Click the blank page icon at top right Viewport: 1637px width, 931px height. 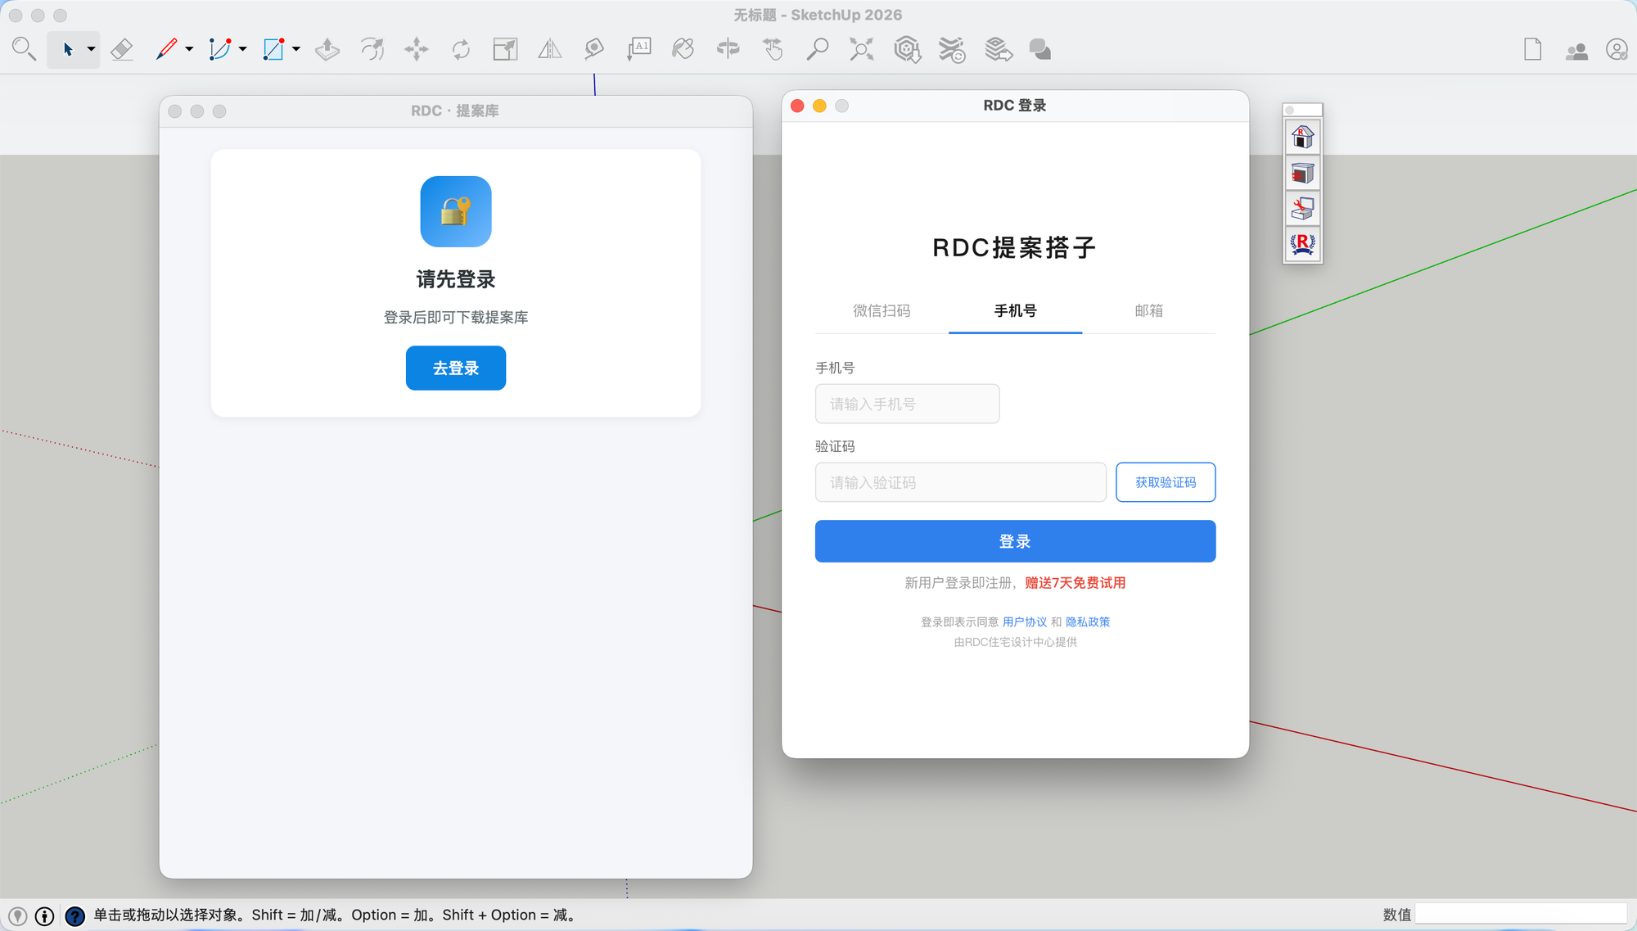pyautogui.click(x=1533, y=49)
